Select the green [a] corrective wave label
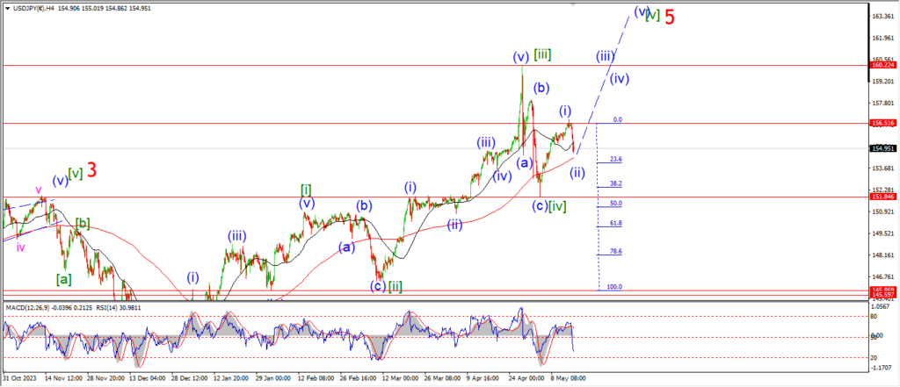900x387 pixels. click(63, 279)
